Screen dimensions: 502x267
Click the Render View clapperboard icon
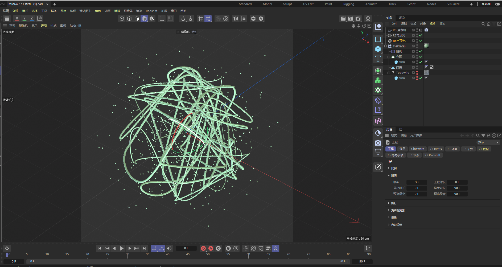tap(343, 18)
